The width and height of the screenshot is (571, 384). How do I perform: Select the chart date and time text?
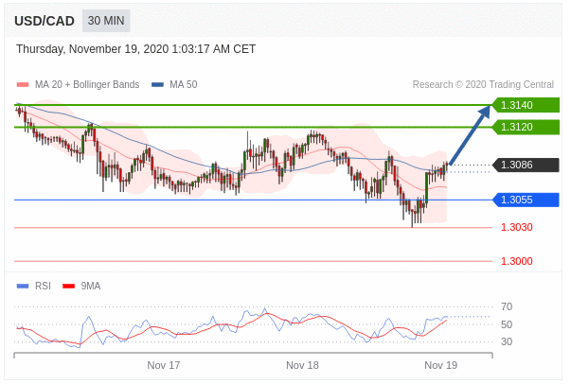(135, 49)
